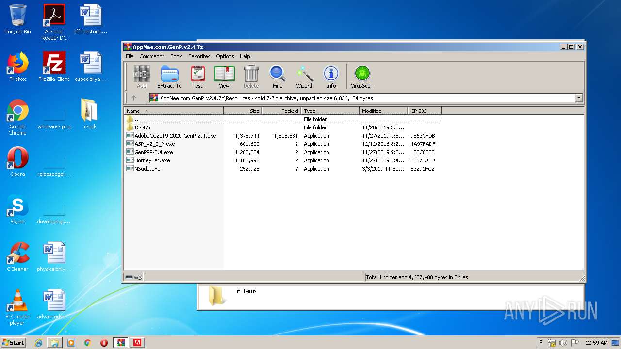The height and width of the screenshot is (349, 621).
Task: Select HotKeySet.exe file
Action: pyautogui.click(x=283, y=160)
